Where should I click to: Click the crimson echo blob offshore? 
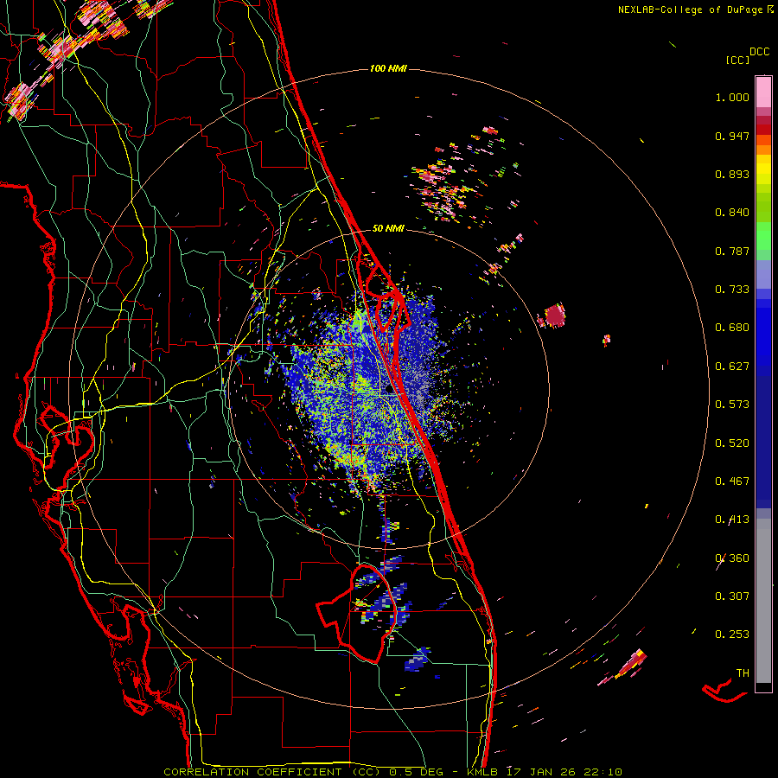tap(555, 315)
